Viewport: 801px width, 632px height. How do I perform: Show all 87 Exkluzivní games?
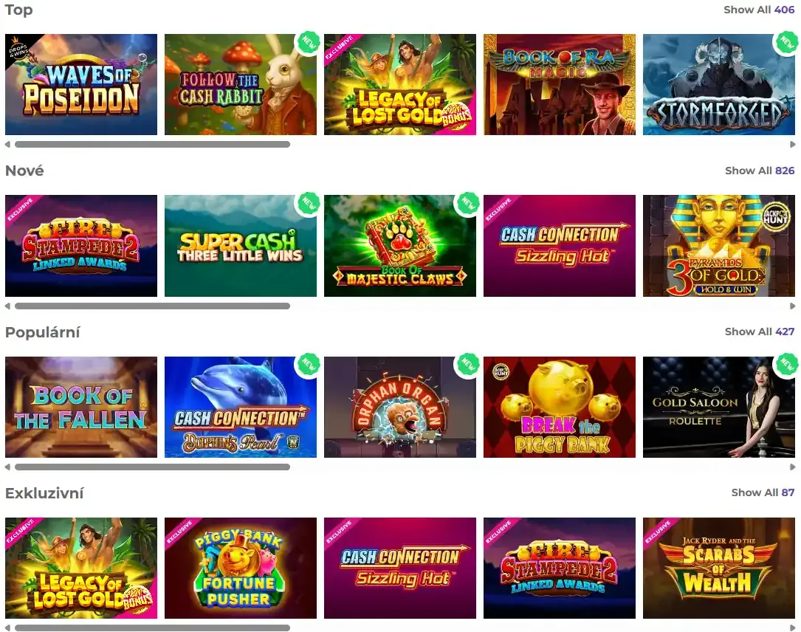pos(763,492)
